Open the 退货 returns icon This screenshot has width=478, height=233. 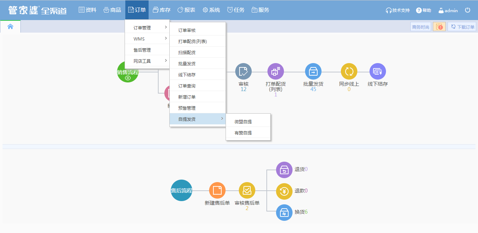click(284, 170)
